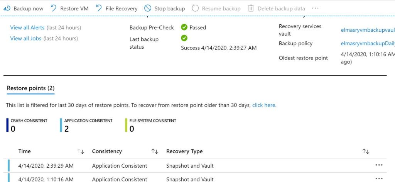
Task: Open more options for 1:10:16 AM restore point
Action: [x=379, y=179]
